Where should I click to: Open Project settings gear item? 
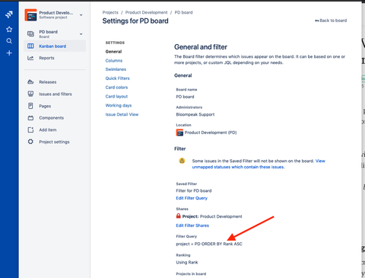click(48, 142)
